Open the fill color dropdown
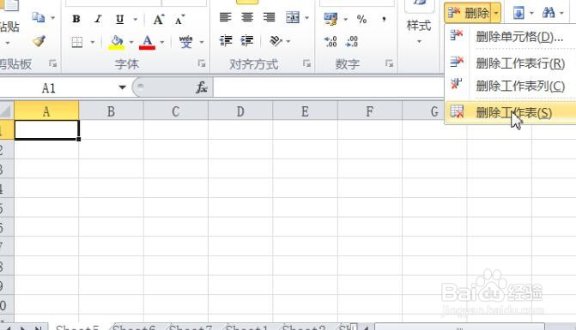The image size is (576, 330). (131, 43)
